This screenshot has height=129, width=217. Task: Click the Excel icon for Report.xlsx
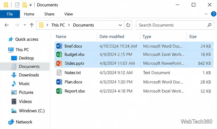59,91
